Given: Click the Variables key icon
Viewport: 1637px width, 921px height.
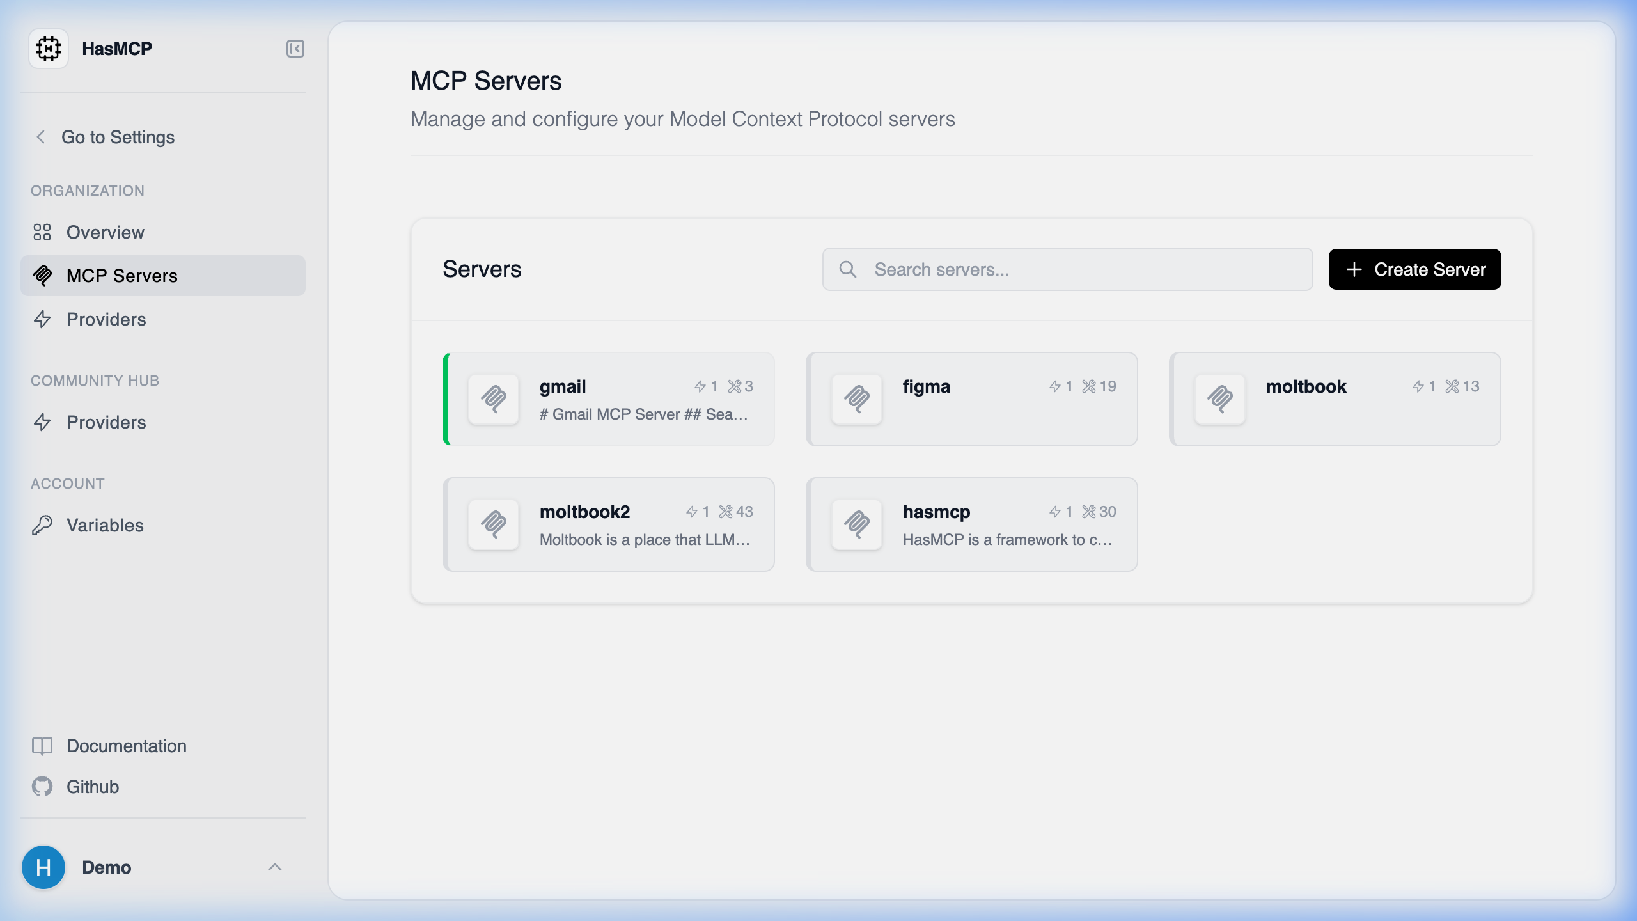Looking at the screenshot, I should 43,525.
